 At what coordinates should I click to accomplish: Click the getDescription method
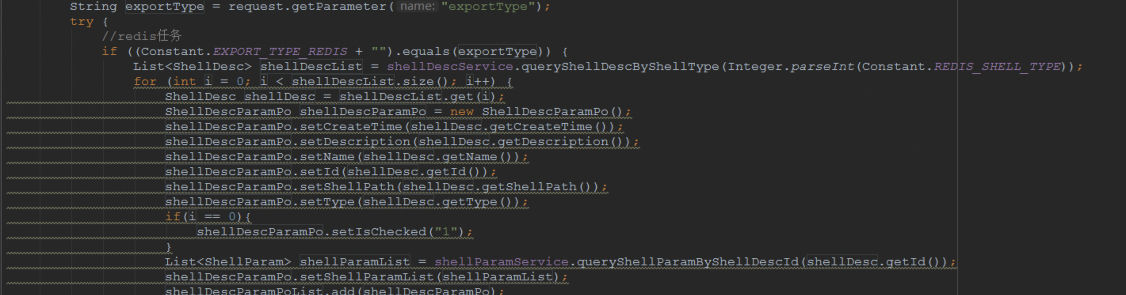[553, 142]
